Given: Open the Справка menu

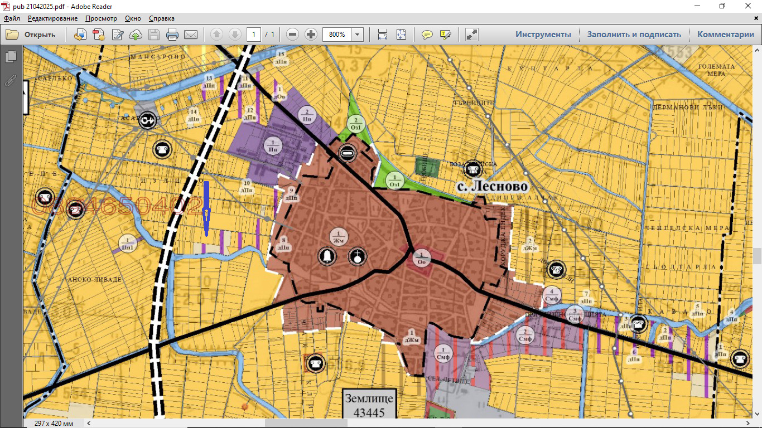Looking at the screenshot, I should coord(162,18).
